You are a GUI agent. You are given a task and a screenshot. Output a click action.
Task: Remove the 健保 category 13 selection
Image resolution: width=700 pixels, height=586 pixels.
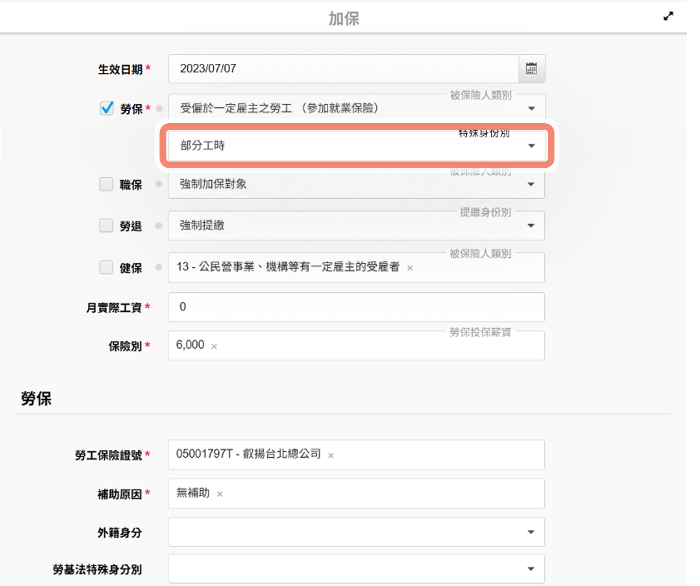tap(410, 268)
